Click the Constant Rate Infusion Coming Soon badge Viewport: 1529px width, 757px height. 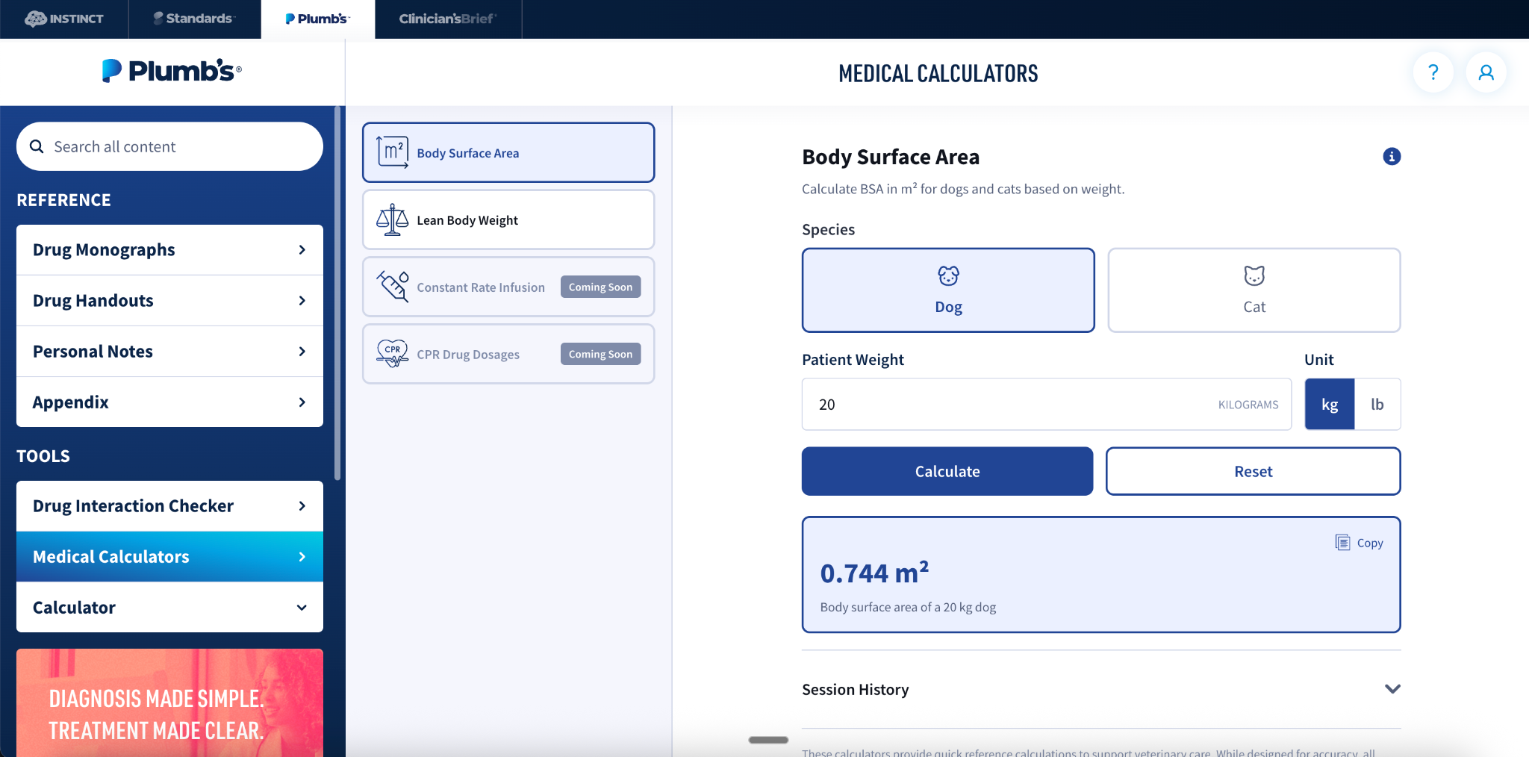(x=600, y=287)
